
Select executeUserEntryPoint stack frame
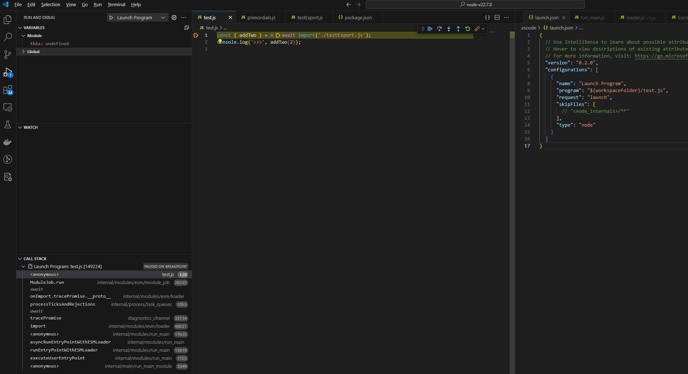pyautogui.click(x=104, y=358)
